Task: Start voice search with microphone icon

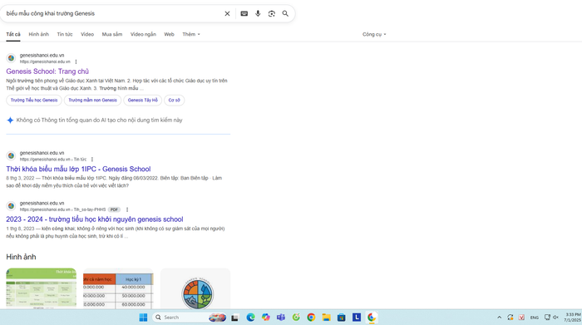Action: 258,14
